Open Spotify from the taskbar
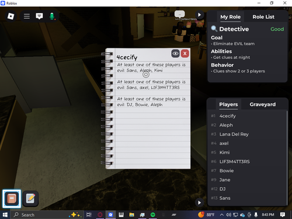This screenshot has width=292, height=219. coord(153,215)
